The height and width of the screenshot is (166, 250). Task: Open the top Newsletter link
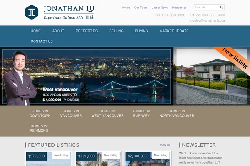pos(179,7)
